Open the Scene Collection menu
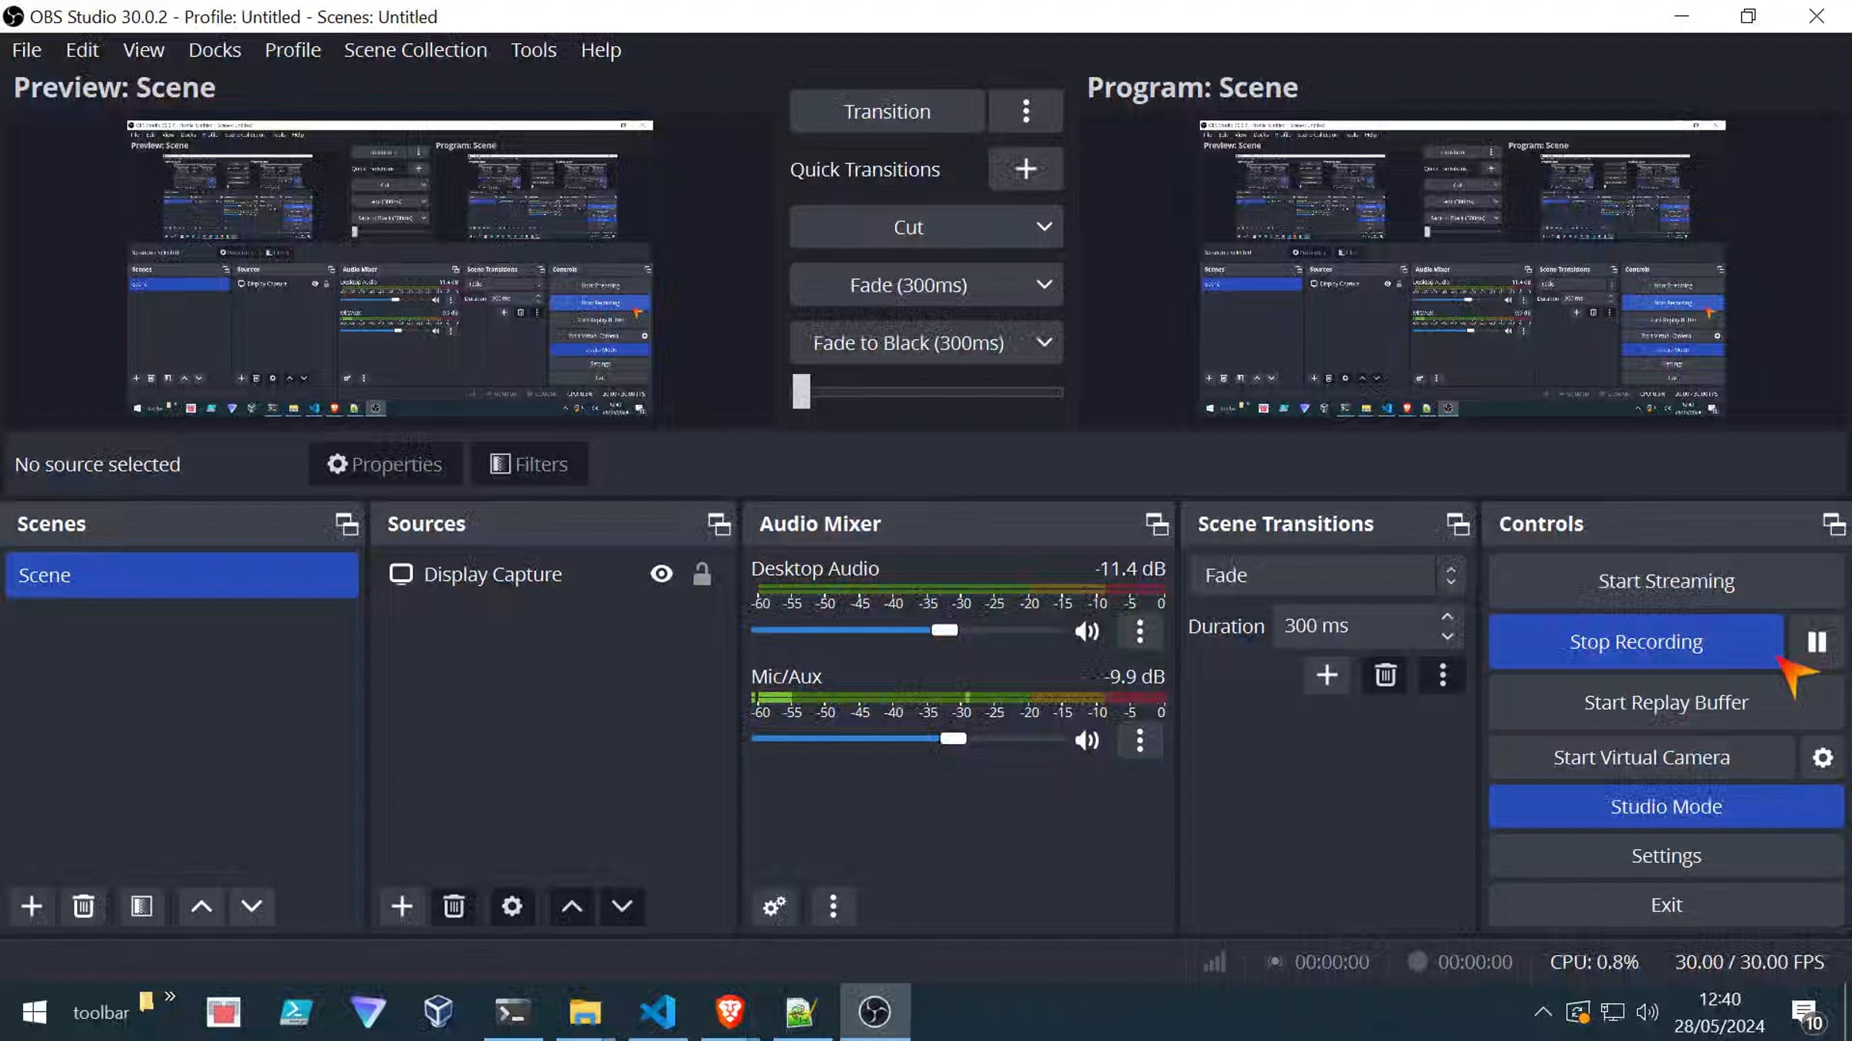Viewport: 1852px width, 1041px height. [x=415, y=49]
